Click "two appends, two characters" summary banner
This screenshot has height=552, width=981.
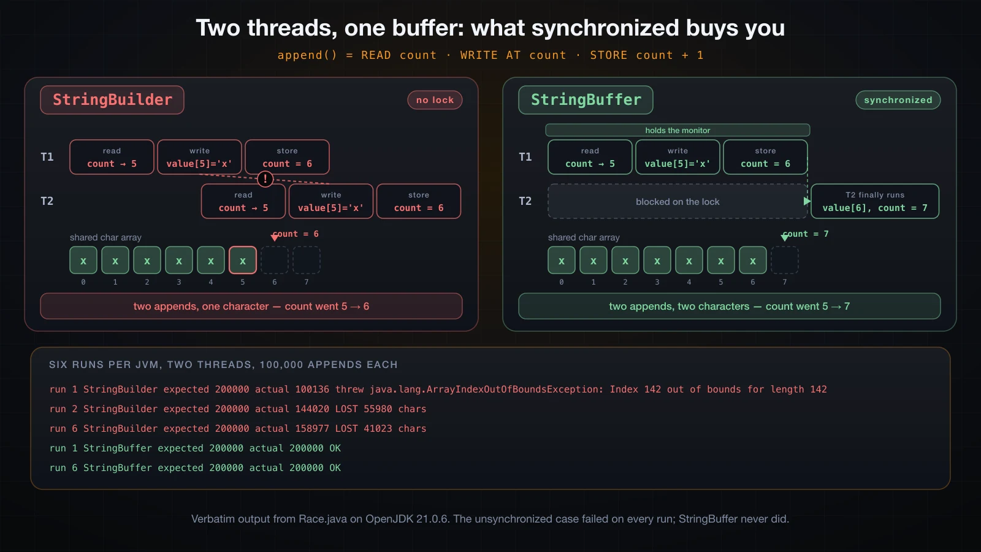[x=730, y=306]
